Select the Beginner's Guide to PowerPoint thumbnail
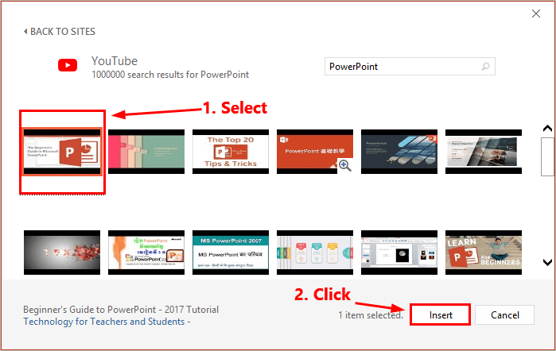Viewport: 556px width, 351px height. click(62, 151)
